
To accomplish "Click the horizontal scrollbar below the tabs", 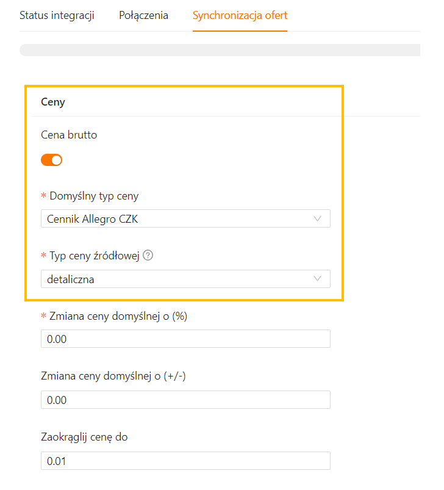I will tap(220, 50).
